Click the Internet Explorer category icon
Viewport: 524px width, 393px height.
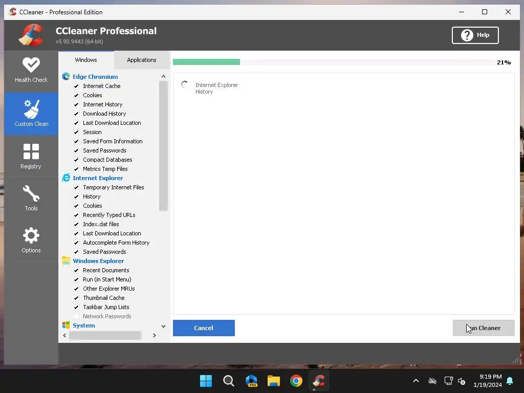pyautogui.click(x=66, y=178)
